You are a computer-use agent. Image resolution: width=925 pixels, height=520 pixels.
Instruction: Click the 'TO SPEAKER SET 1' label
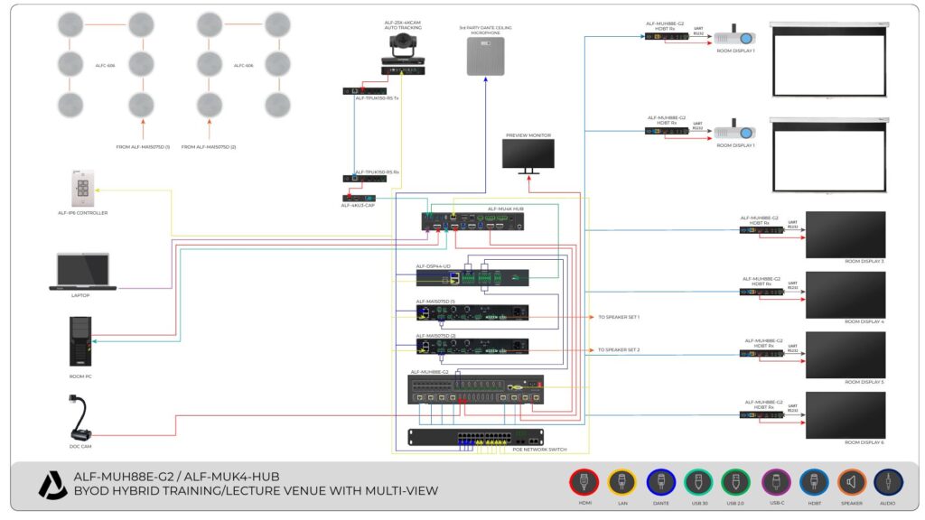point(619,317)
